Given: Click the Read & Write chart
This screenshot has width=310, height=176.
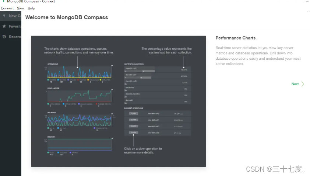Looking at the screenshot, I should point(79,97).
